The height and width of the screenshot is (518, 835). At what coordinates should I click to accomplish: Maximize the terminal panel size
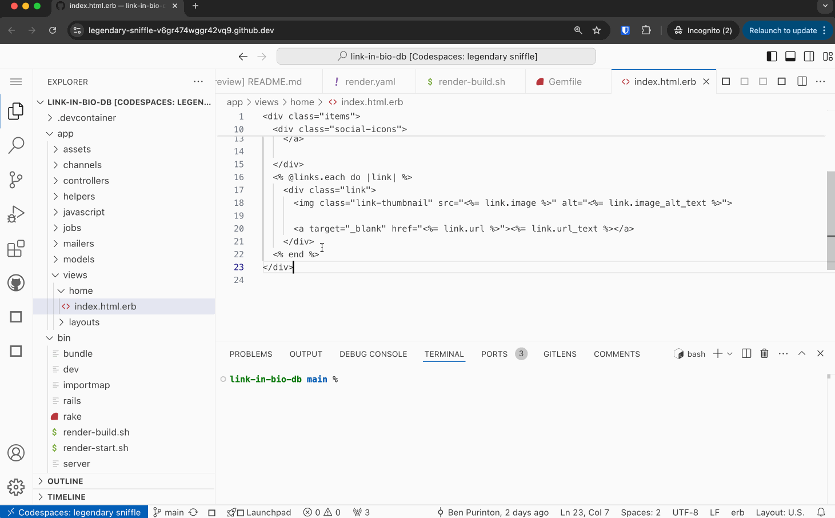pyautogui.click(x=802, y=353)
